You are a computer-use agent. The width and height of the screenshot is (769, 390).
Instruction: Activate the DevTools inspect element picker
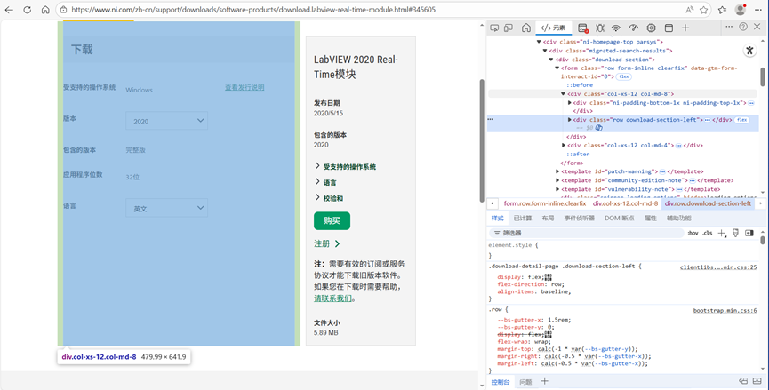[x=494, y=28]
